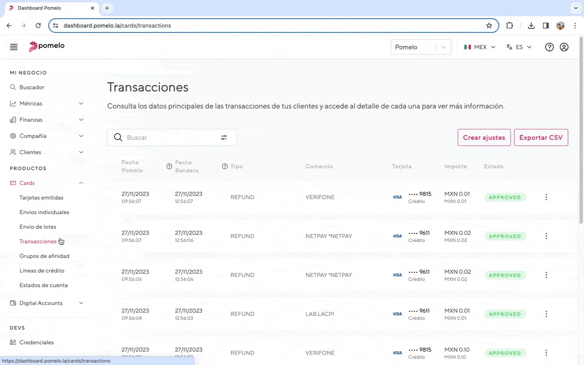This screenshot has height=365, width=584.
Task: Open the browser extensions puzzle icon
Action: [x=509, y=26]
